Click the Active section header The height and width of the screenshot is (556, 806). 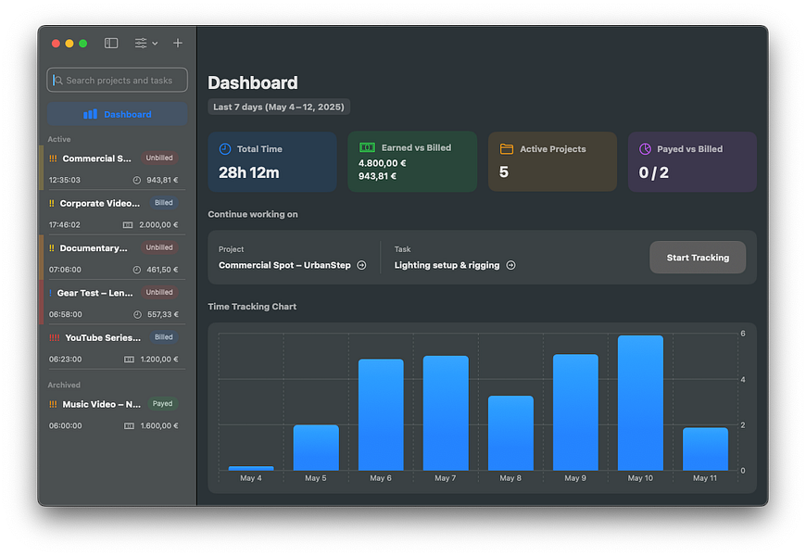pyautogui.click(x=59, y=139)
